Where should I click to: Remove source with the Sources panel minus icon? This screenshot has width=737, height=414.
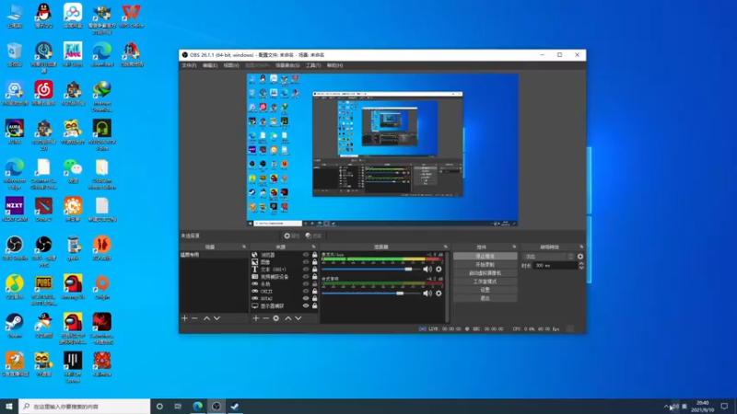[265, 318]
